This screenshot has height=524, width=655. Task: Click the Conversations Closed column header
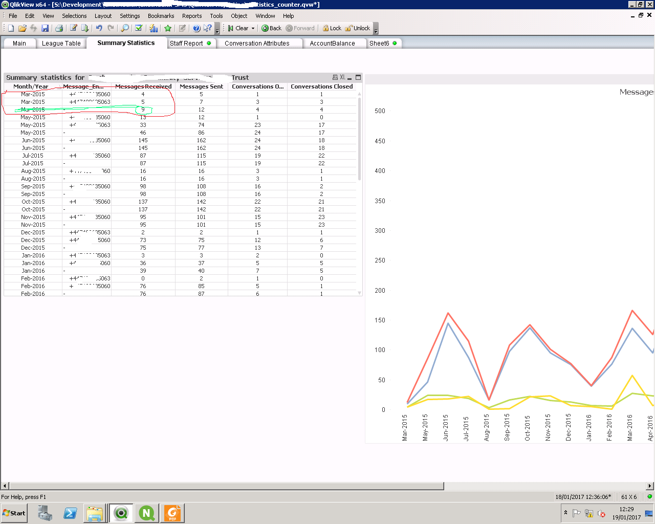[322, 86]
